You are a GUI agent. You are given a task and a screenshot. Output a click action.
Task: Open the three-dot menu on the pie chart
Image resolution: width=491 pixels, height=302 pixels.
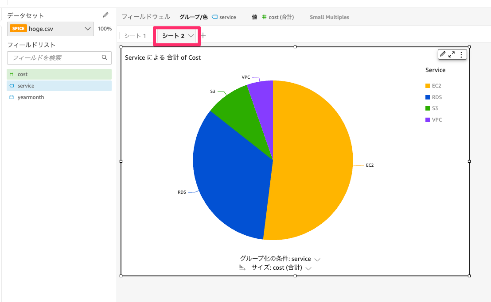tap(461, 54)
